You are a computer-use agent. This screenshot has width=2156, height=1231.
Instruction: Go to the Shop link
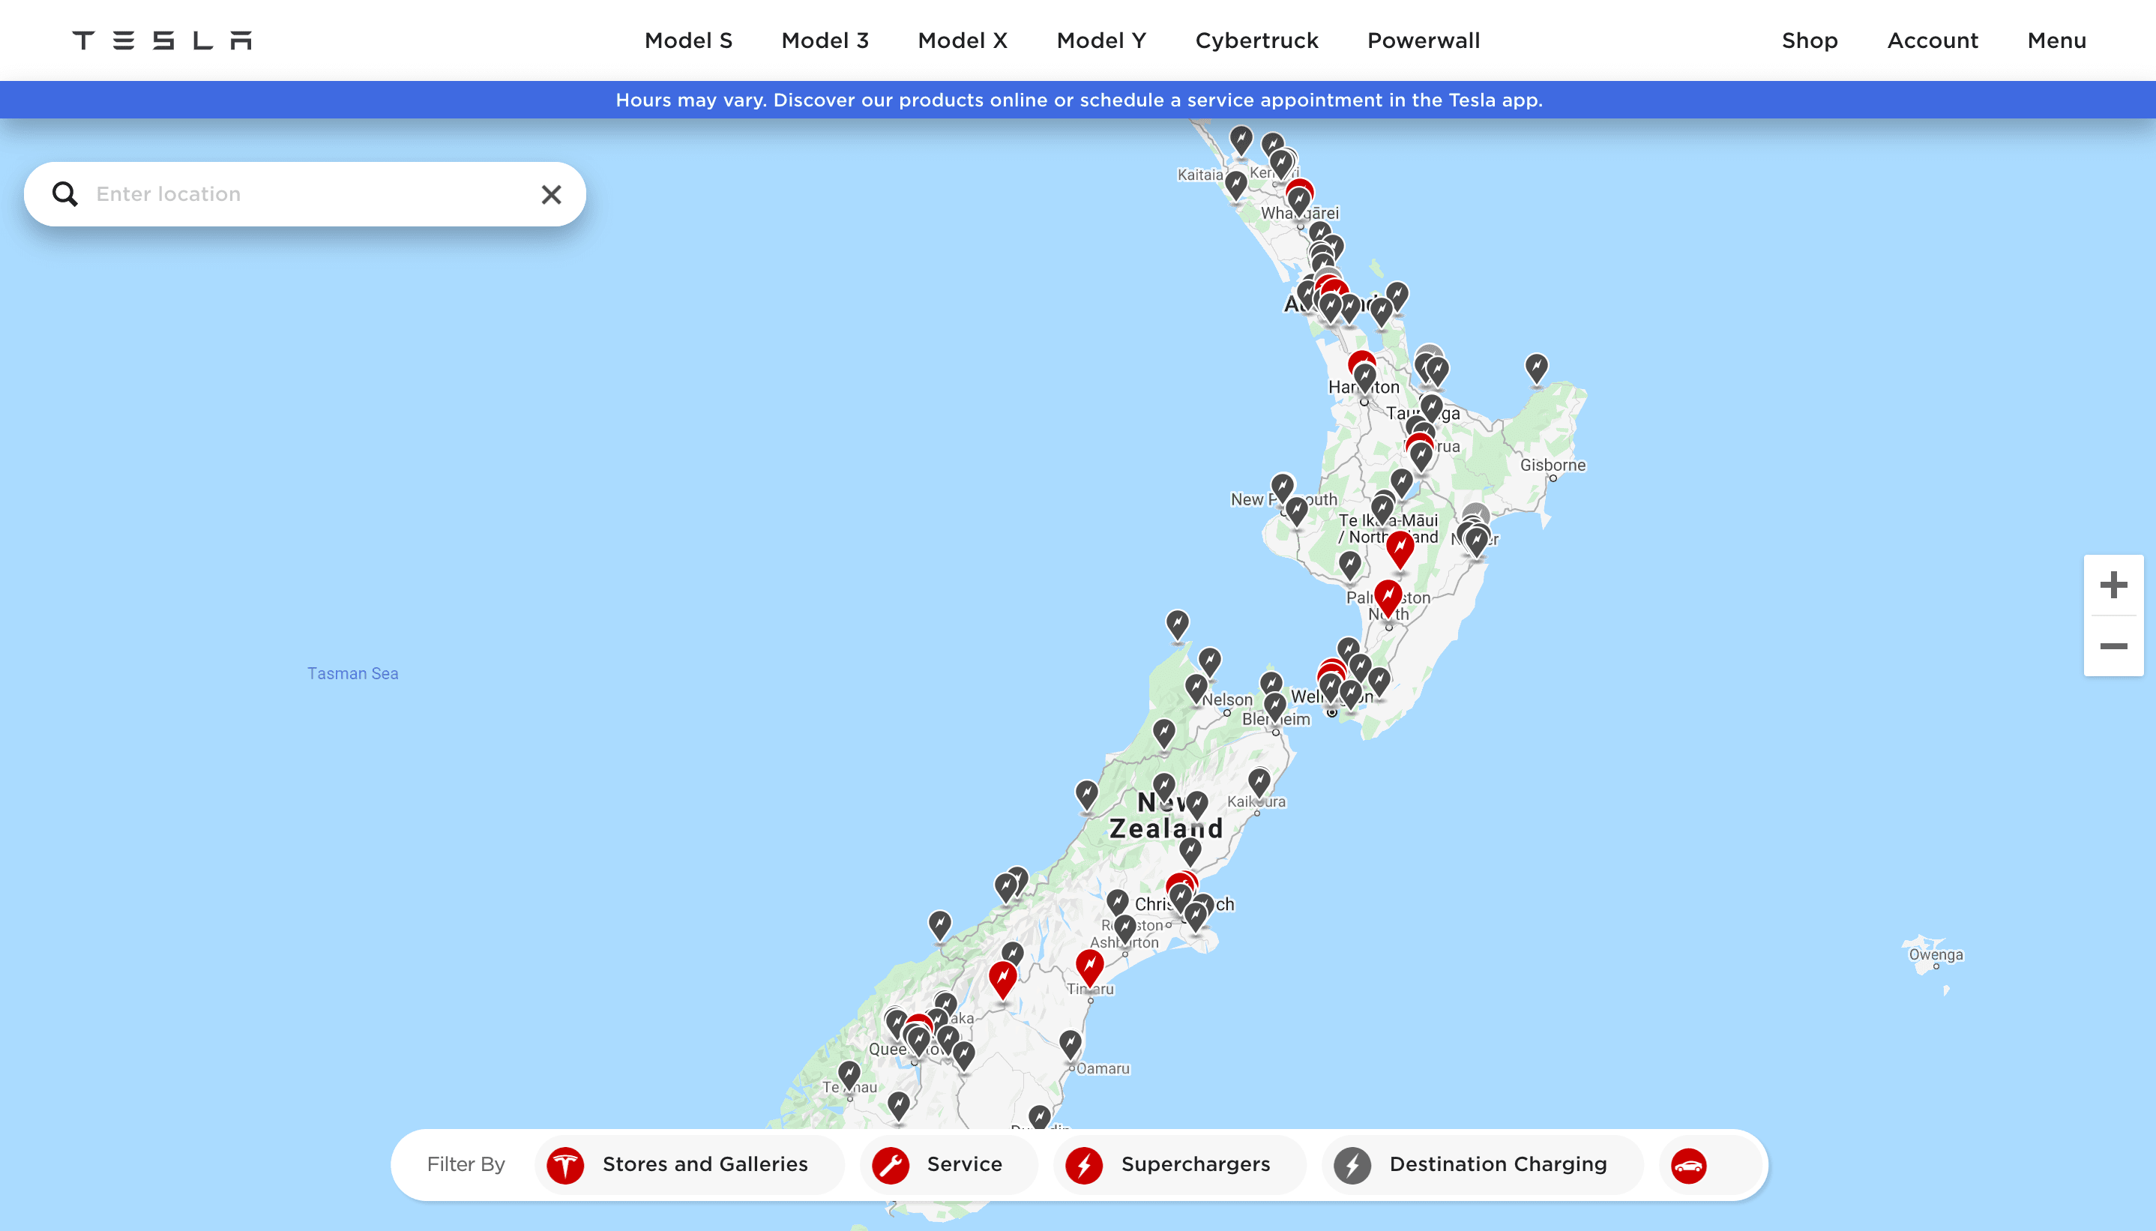pos(1810,40)
